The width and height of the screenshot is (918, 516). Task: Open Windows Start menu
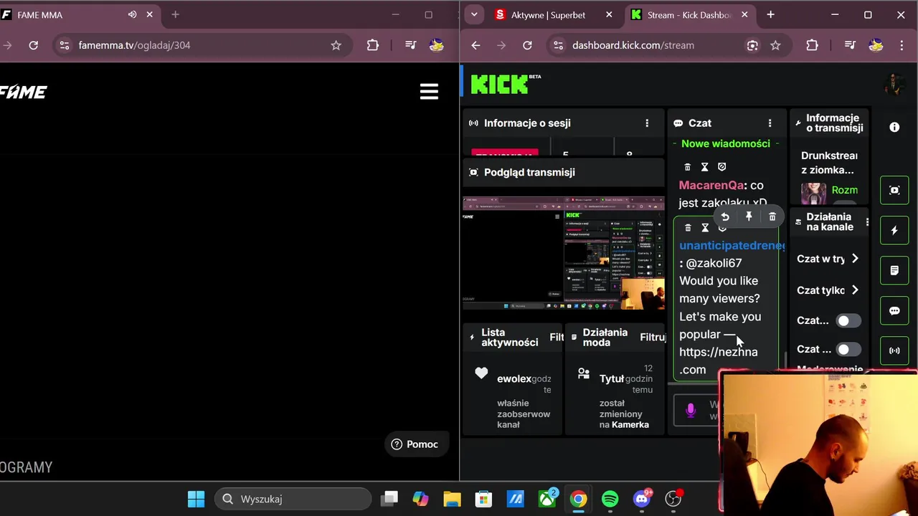[x=196, y=499]
